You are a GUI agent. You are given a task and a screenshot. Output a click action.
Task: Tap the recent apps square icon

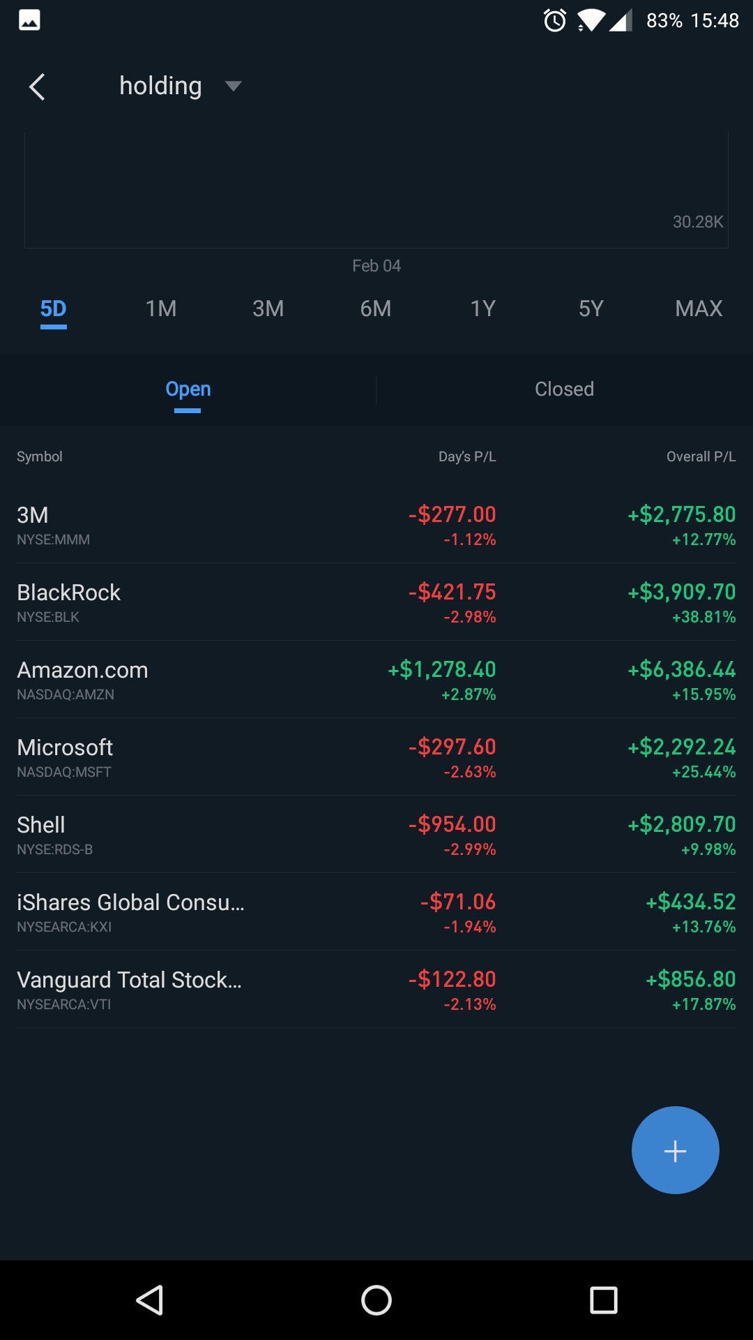click(603, 1300)
